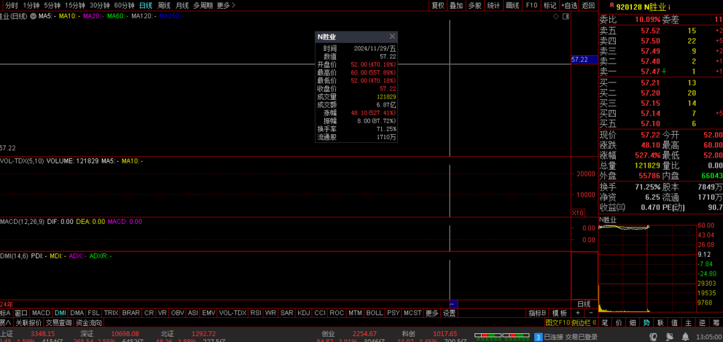Expand the 更多 > period options
The image size is (723, 342).
click(226, 5)
